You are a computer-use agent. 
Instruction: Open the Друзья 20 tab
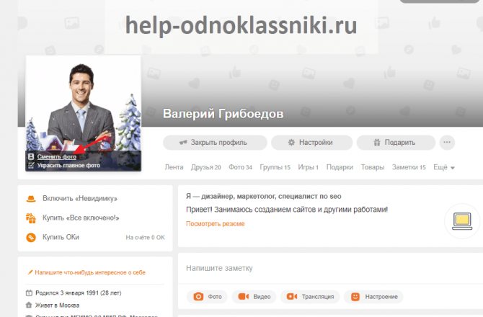[x=205, y=167]
